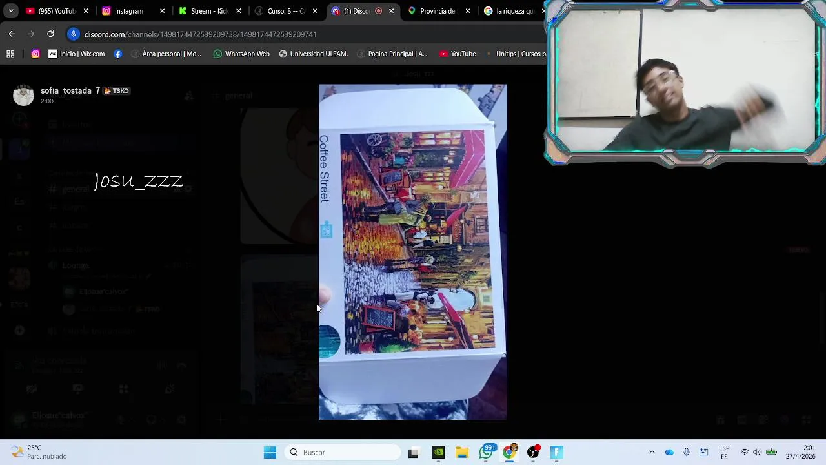Click the browser forward arrow
The image size is (826, 465).
click(31, 34)
